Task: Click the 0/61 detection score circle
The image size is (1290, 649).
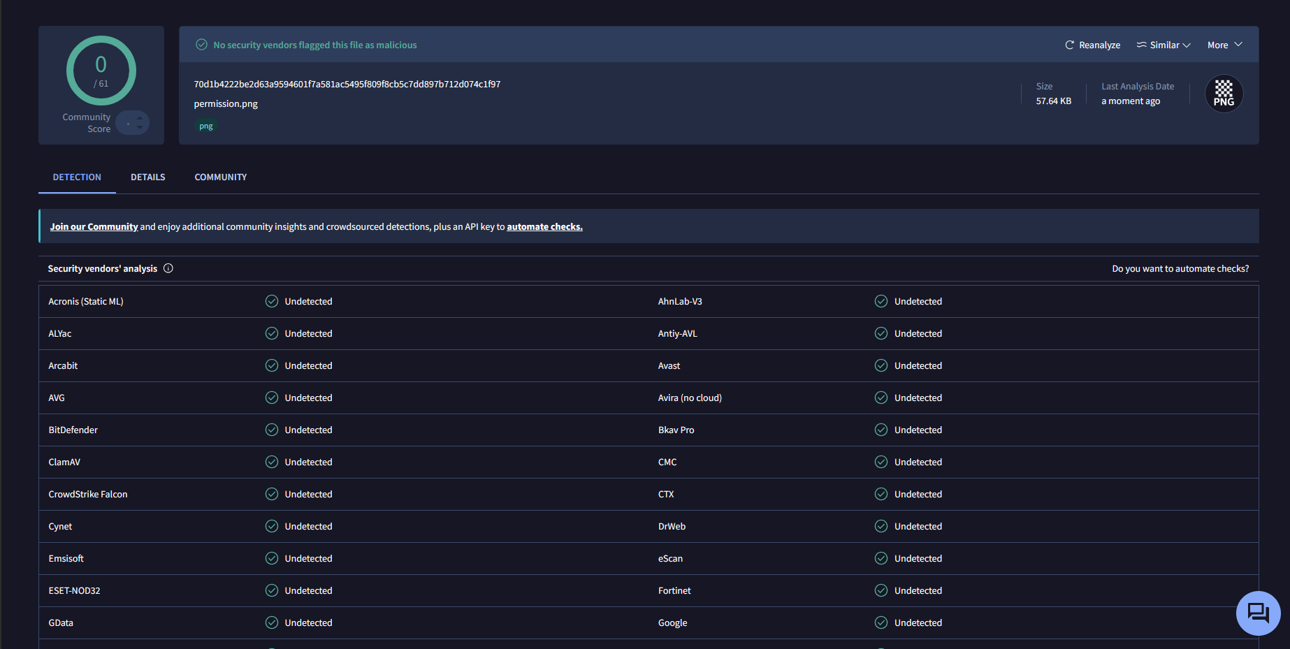Action: click(101, 71)
